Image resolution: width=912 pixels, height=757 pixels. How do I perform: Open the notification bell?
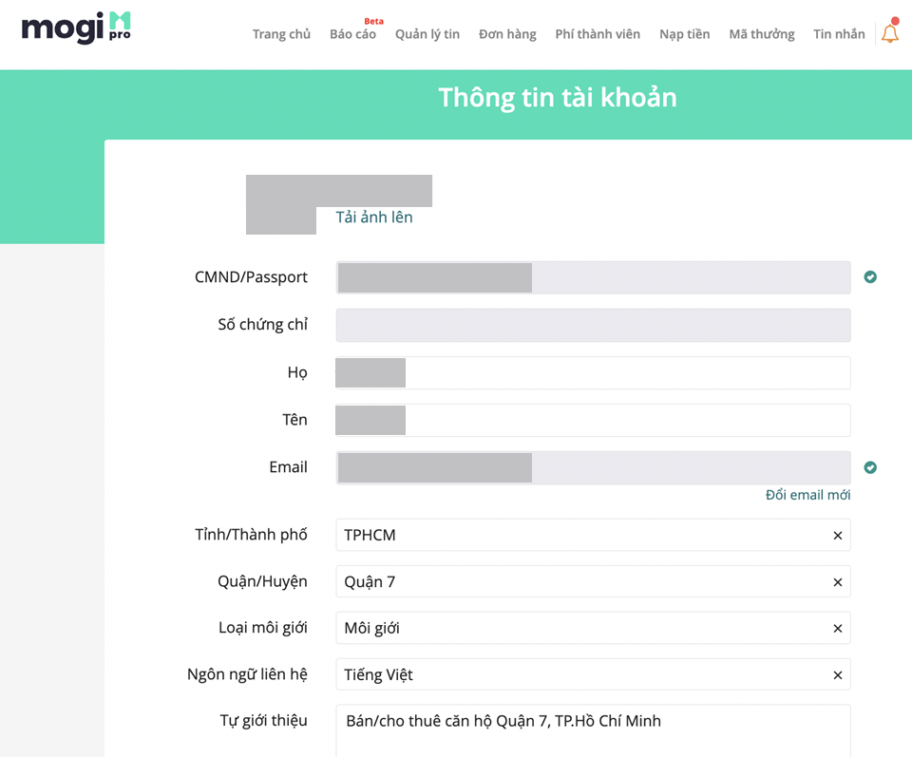click(889, 33)
